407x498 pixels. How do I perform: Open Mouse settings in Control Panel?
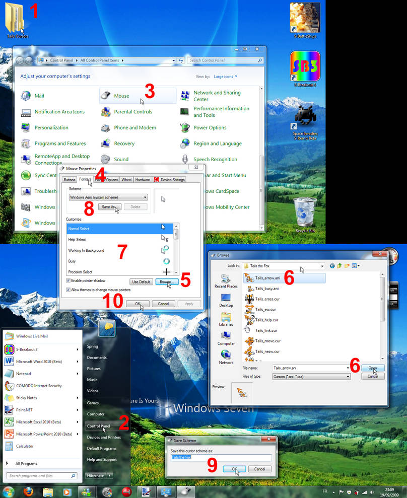pos(138,96)
